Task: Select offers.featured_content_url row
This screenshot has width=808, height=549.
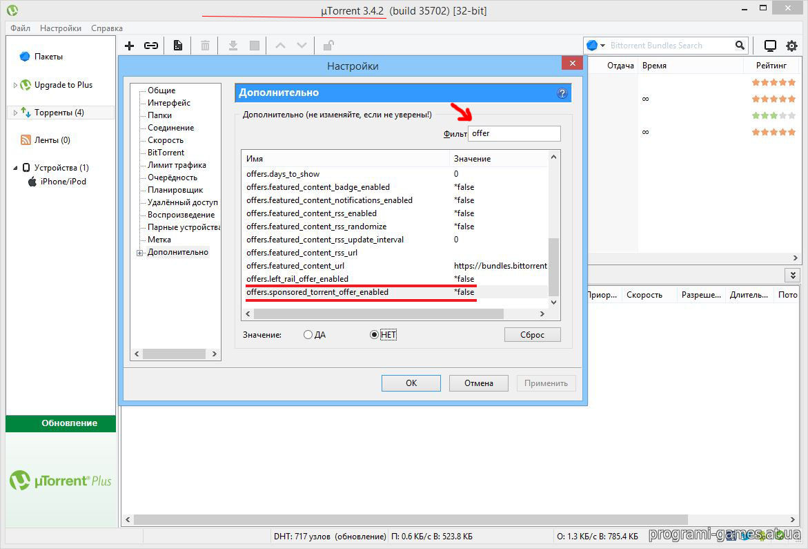Action: (396, 266)
